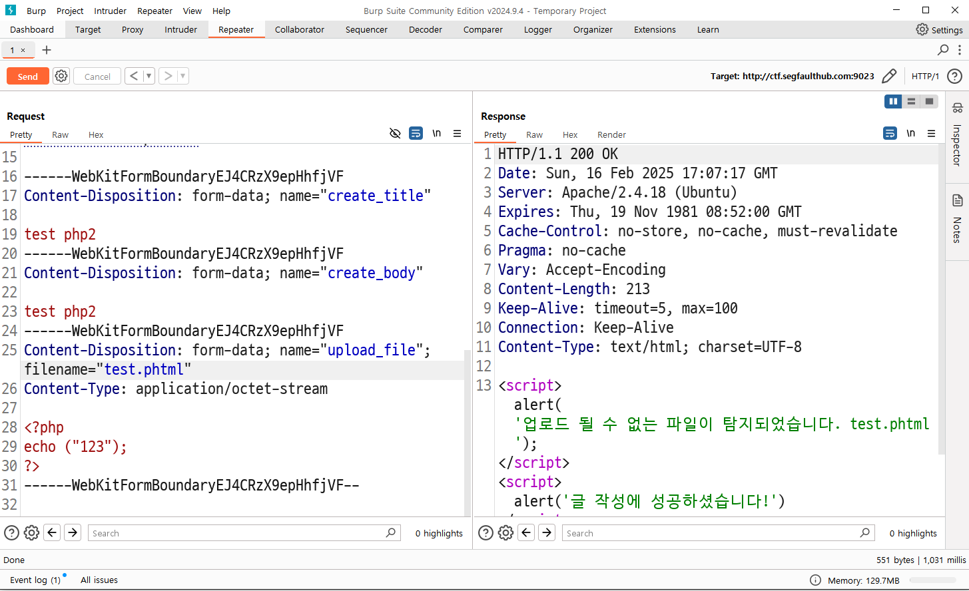Screen dimensions: 969x591
Task: Switch to the Decoder tab
Action: 426,29
